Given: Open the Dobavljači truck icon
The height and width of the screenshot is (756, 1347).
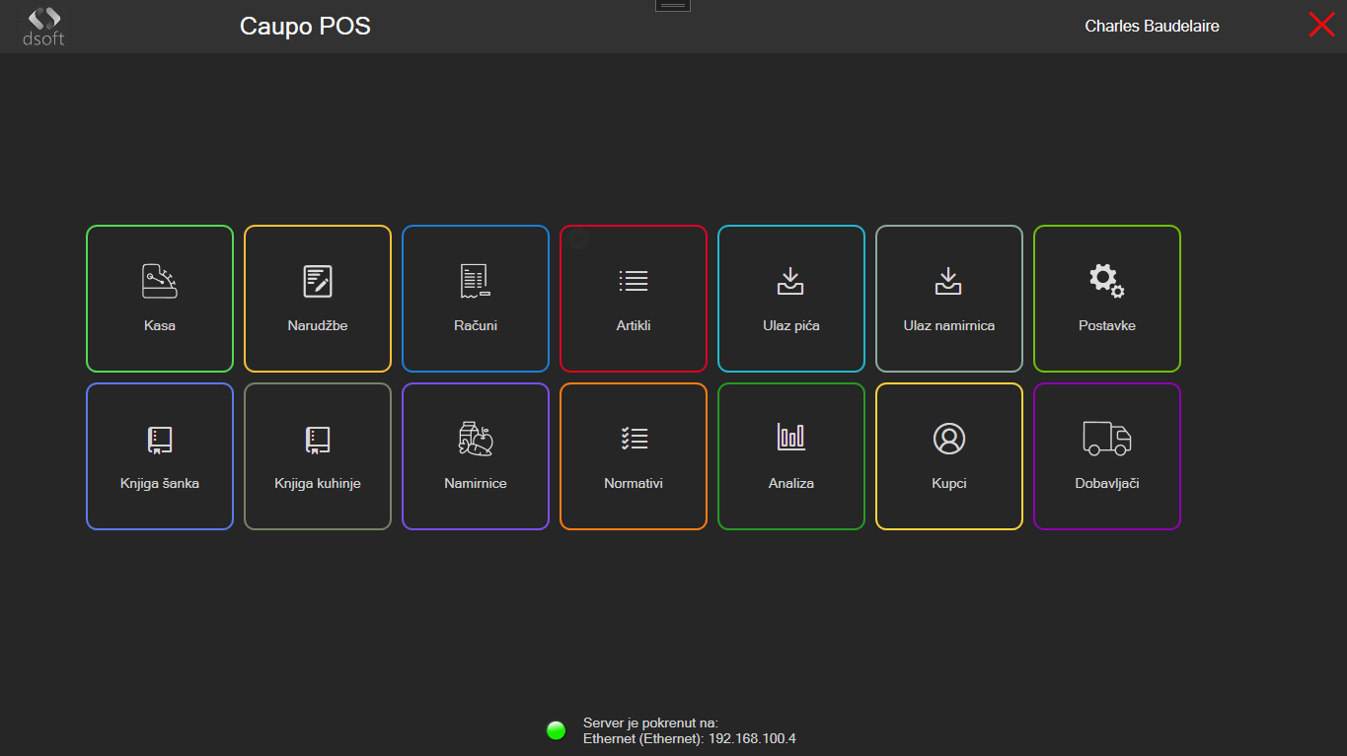Looking at the screenshot, I should click(1107, 439).
